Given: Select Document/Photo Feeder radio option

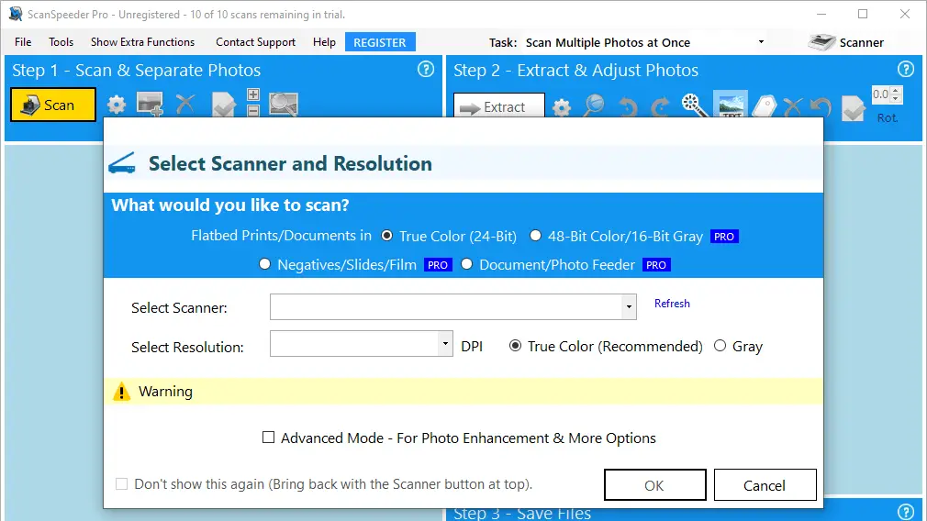Looking at the screenshot, I should point(466,264).
